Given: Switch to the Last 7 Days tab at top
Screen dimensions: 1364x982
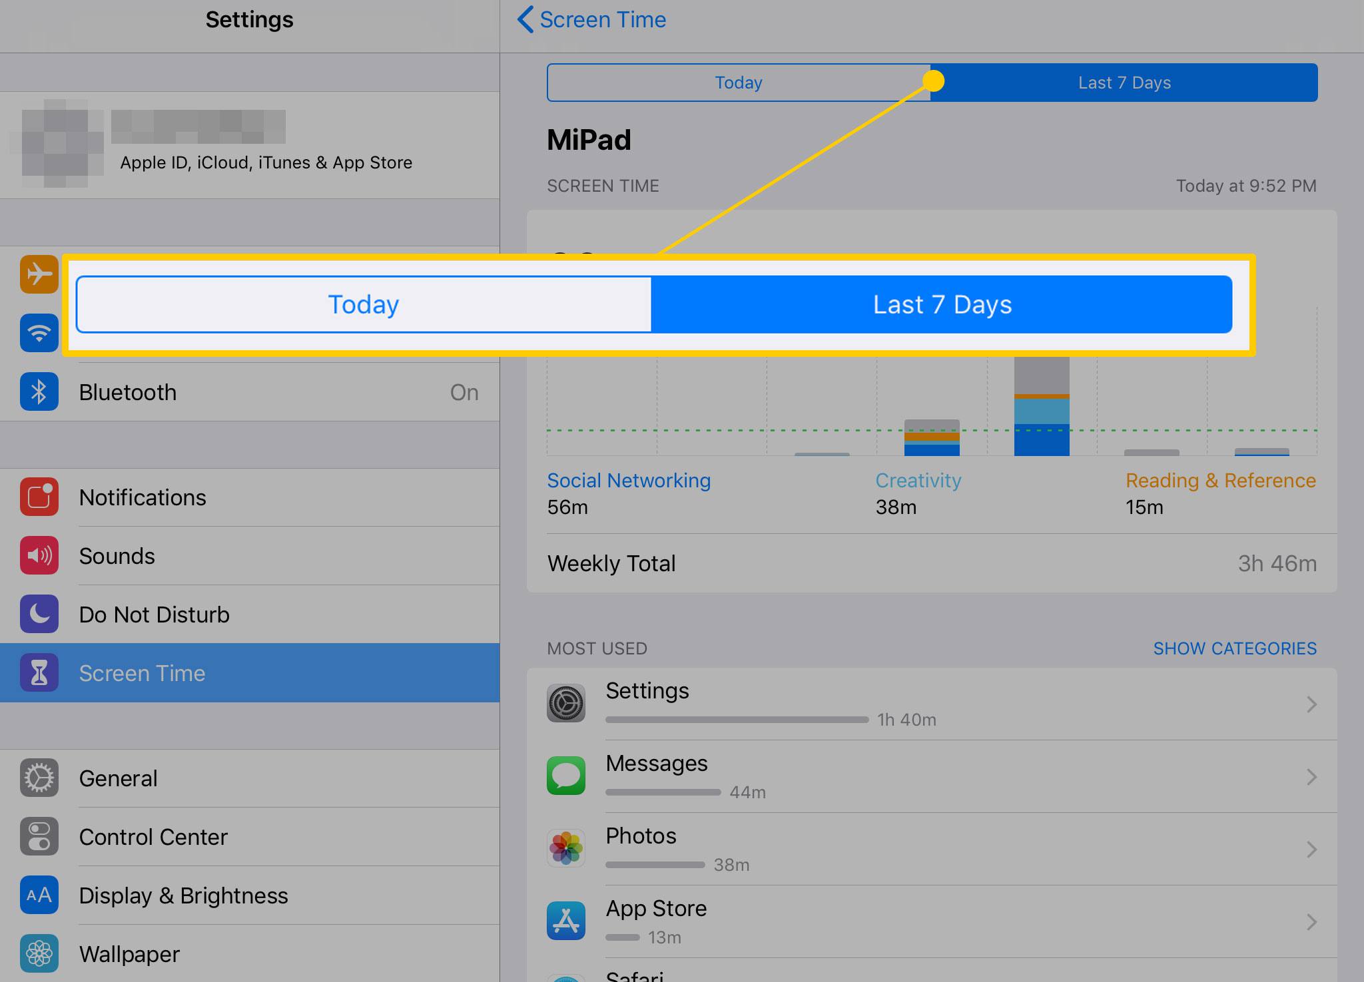Looking at the screenshot, I should [1124, 83].
